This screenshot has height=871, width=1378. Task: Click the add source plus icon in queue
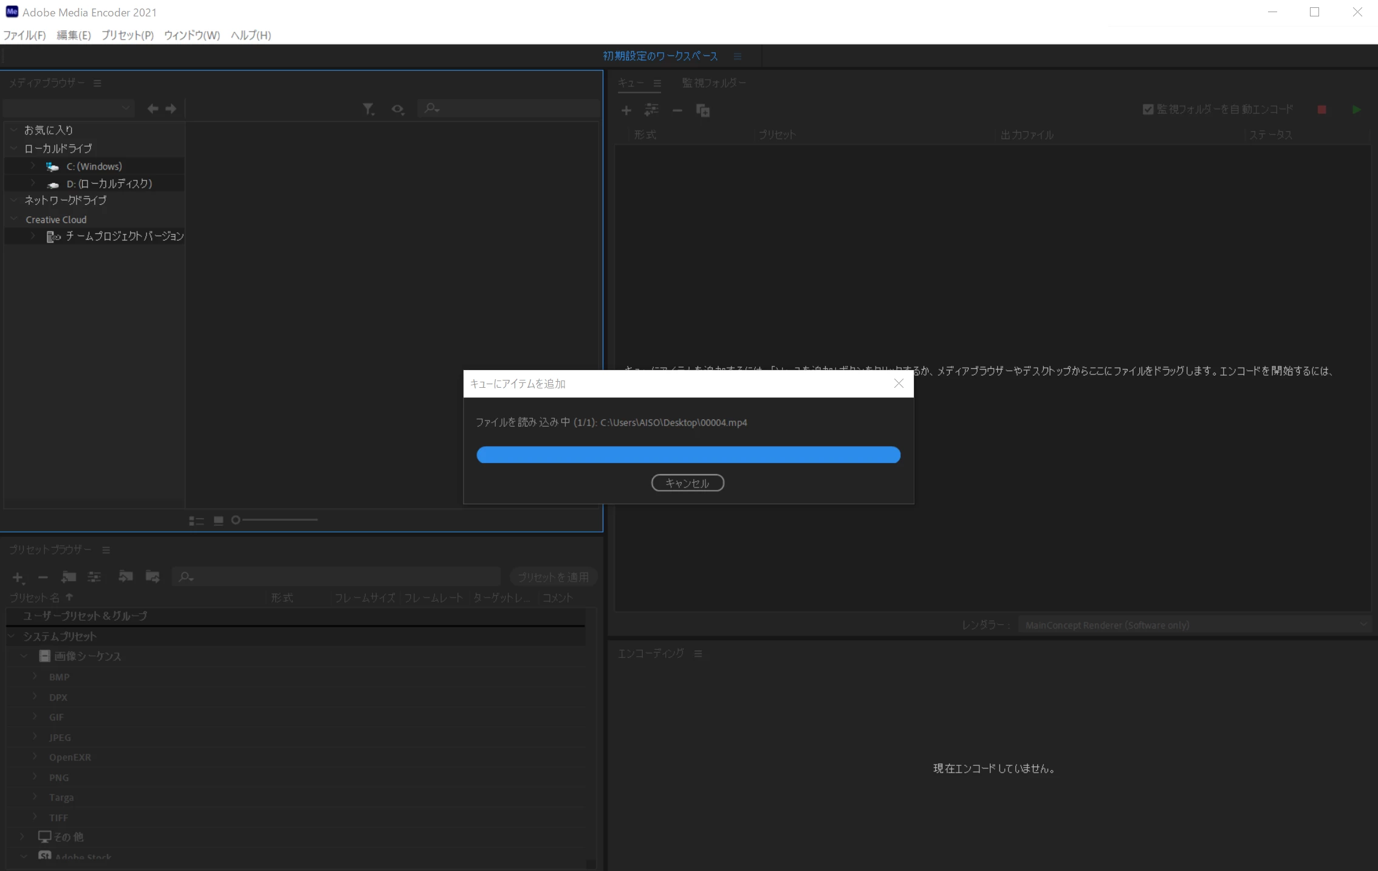pos(626,111)
